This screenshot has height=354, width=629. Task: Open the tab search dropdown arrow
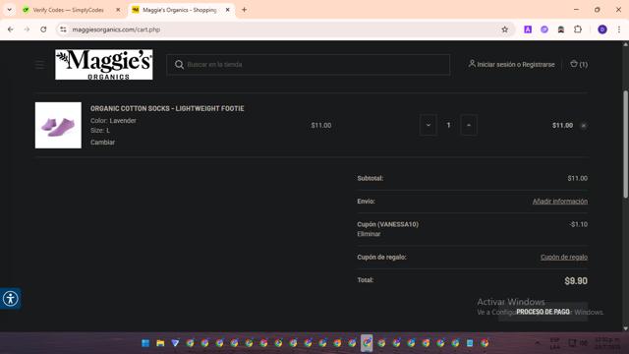[9, 10]
